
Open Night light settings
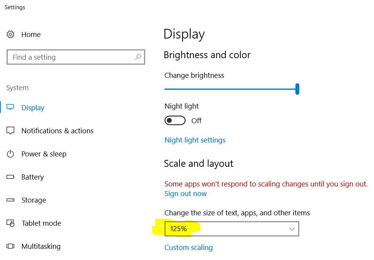[x=195, y=140]
